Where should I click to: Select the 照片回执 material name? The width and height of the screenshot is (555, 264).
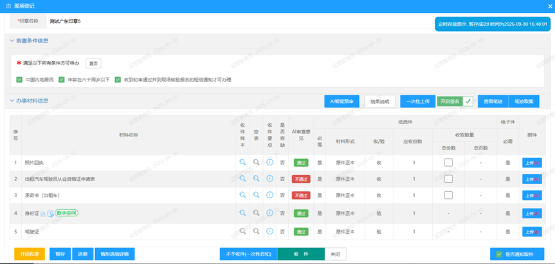(34, 163)
